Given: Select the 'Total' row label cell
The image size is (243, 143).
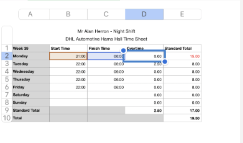Looking at the screenshot, I should tap(31, 118).
